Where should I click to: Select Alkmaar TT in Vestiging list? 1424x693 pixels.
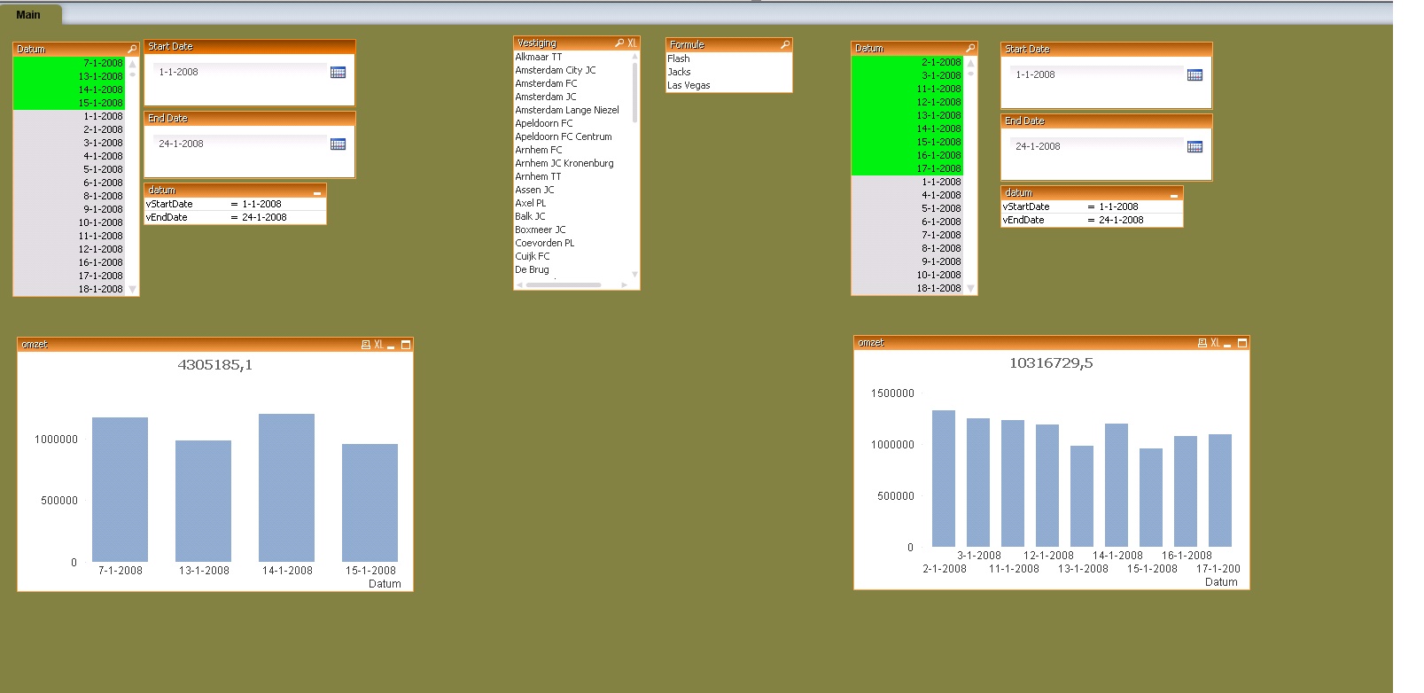pyautogui.click(x=572, y=57)
